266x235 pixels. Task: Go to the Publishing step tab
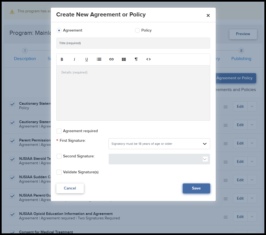tap(241, 59)
